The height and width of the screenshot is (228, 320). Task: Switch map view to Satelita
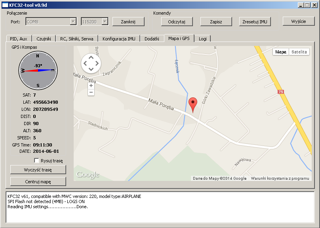[x=299, y=52]
